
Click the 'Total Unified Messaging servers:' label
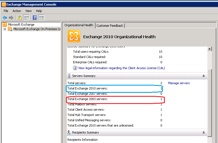pyautogui.click(x=89, y=120)
